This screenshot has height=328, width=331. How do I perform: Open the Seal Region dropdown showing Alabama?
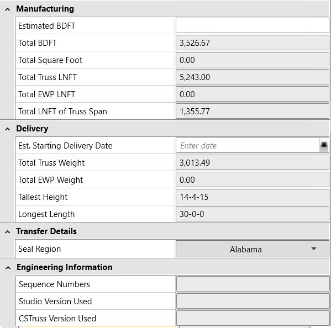click(253, 249)
